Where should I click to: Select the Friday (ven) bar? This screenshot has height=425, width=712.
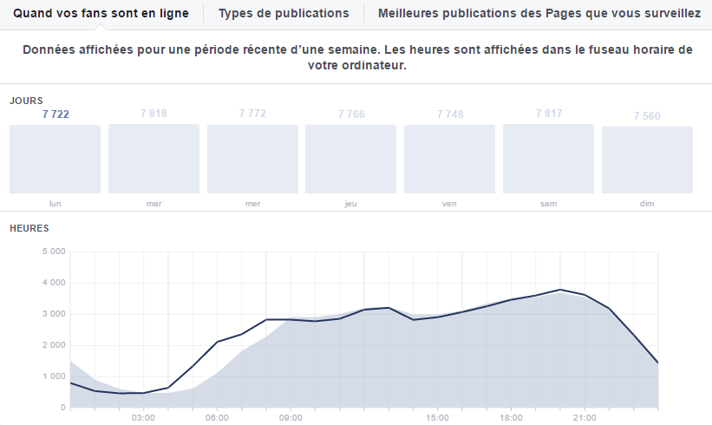click(449, 159)
